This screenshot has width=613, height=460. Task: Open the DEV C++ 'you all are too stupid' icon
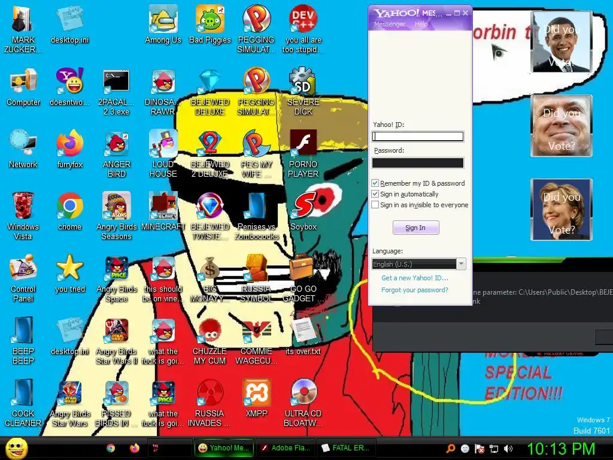(x=304, y=29)
